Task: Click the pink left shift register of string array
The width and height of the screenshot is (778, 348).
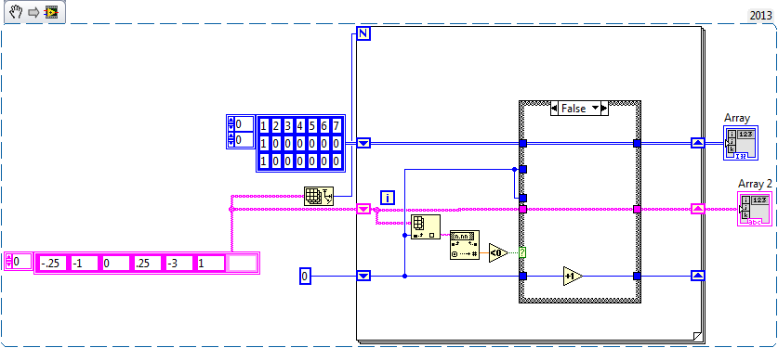Action: [363, 209]
